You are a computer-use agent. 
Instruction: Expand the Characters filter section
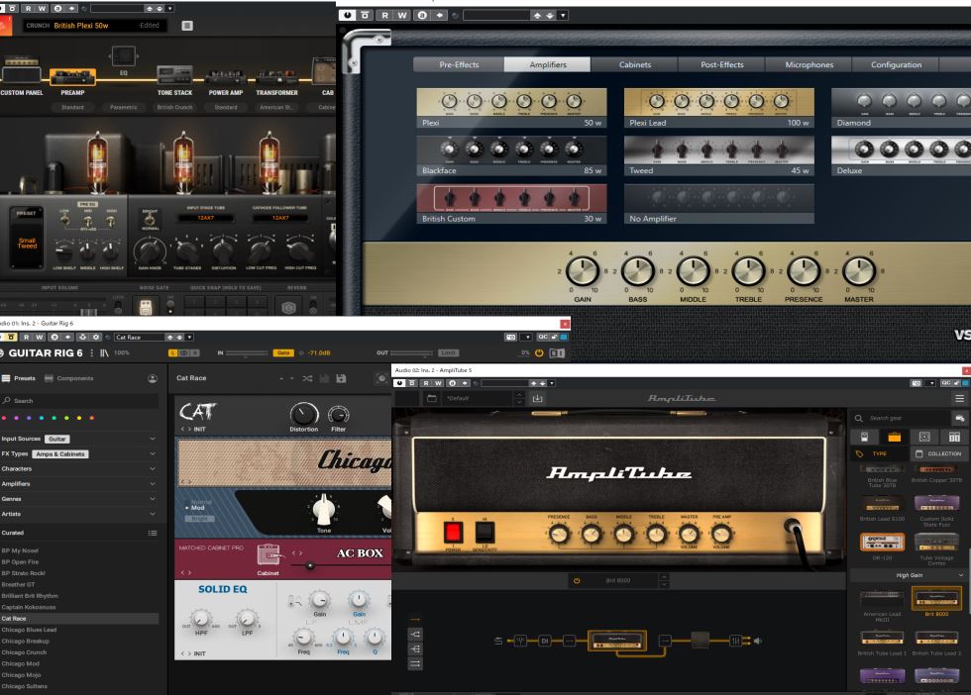tap(153, 468)
